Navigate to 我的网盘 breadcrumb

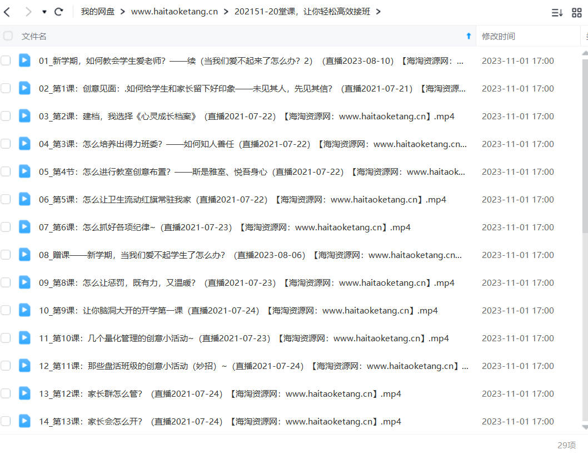tap(97, 12)
